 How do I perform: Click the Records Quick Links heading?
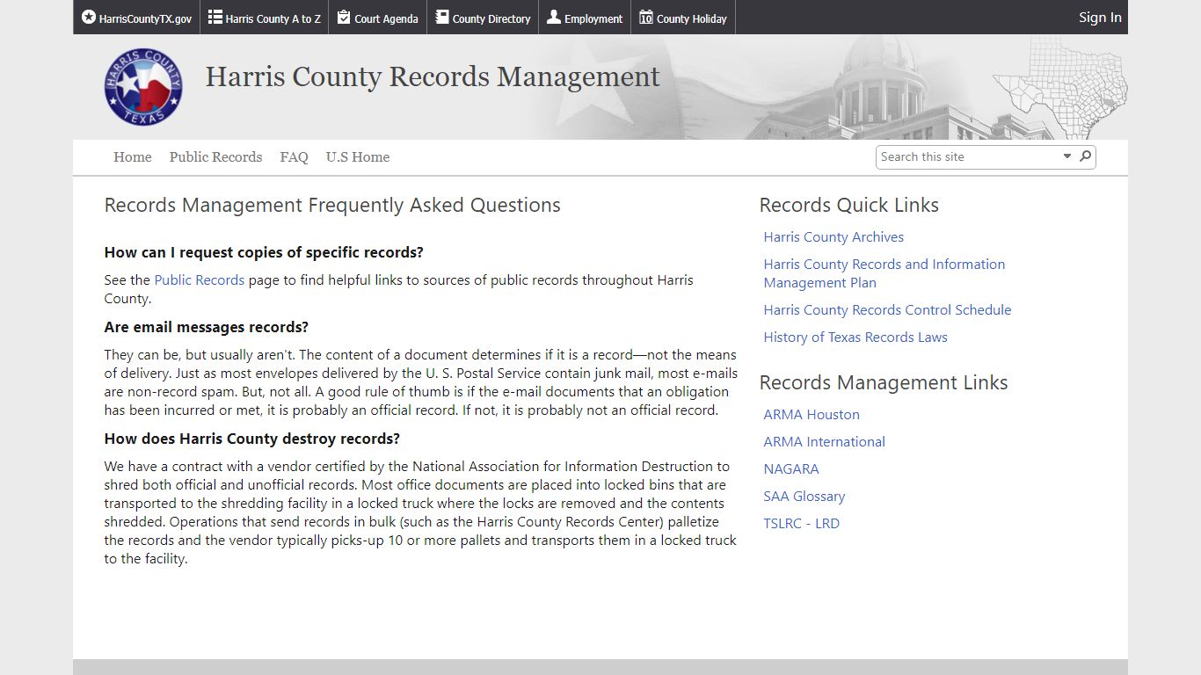(x=849, y=205)
